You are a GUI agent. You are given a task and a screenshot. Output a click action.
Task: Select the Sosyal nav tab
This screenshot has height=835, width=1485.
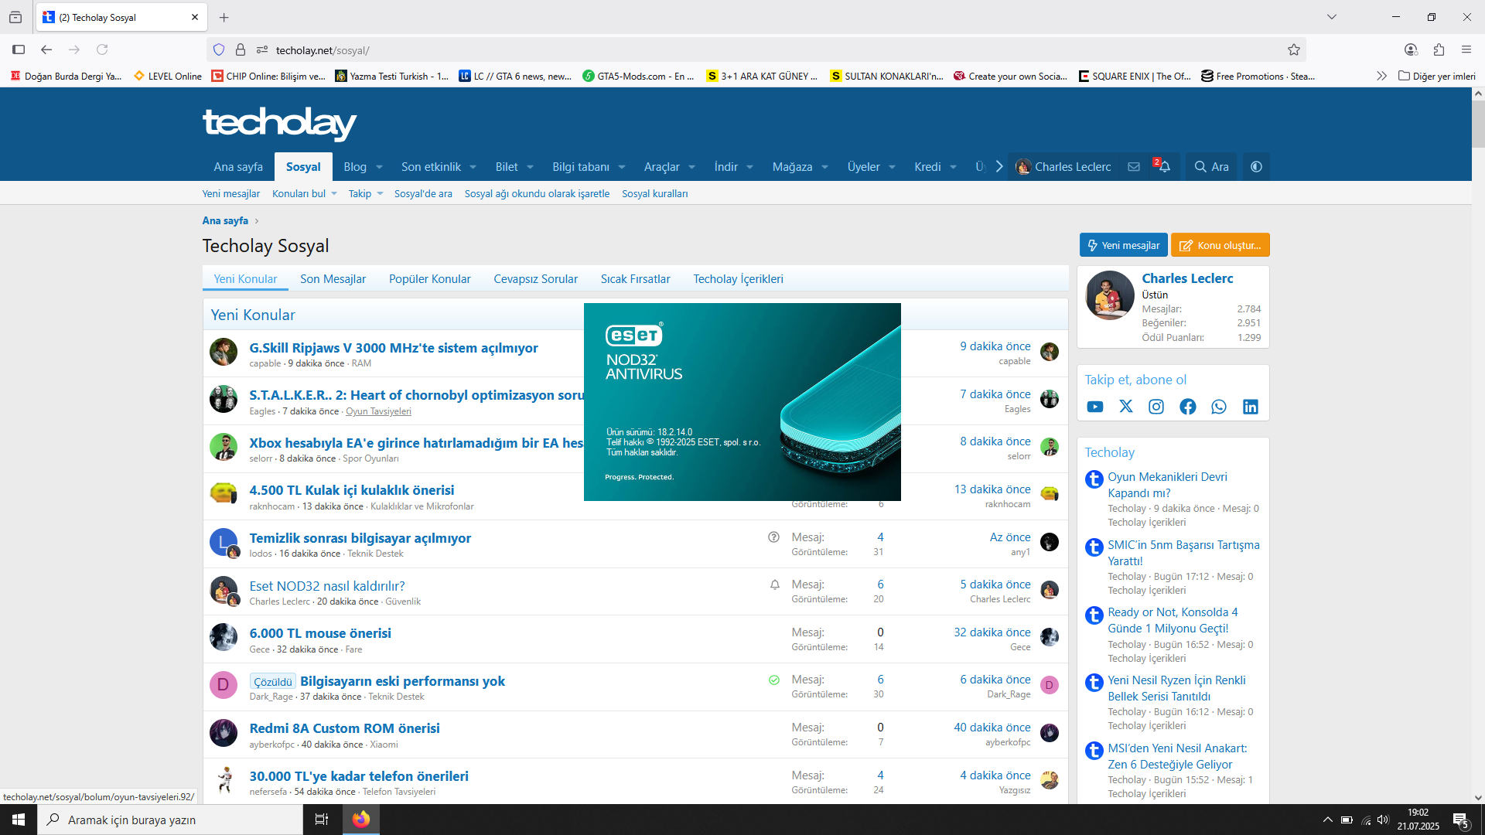point(303,167)
